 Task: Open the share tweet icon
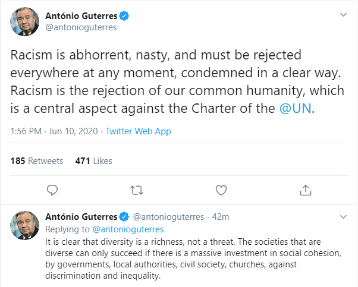coord(306,190)
